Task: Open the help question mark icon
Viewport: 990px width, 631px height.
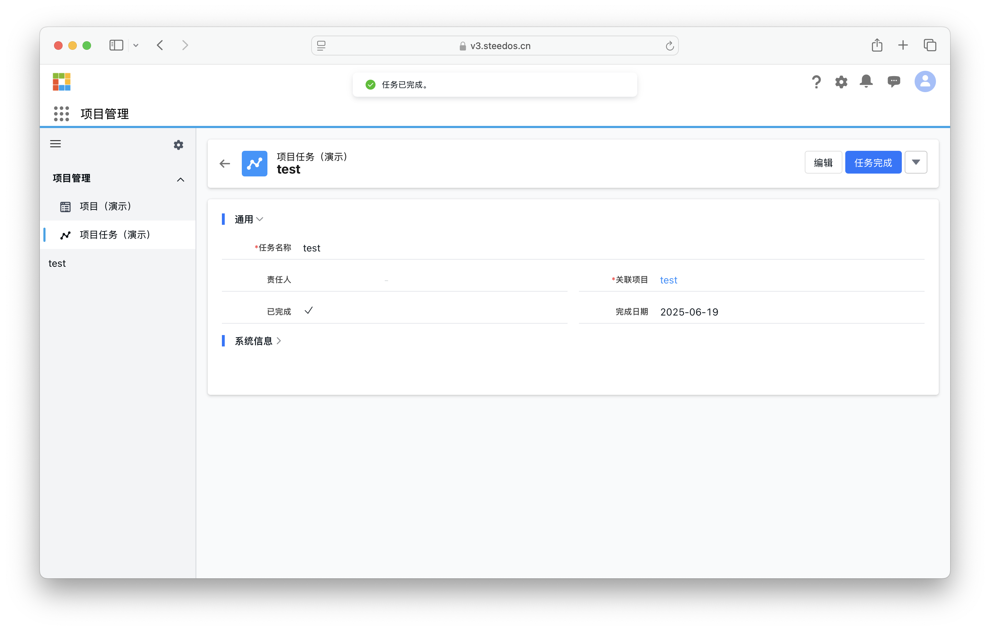Action: tap(816, 81)
